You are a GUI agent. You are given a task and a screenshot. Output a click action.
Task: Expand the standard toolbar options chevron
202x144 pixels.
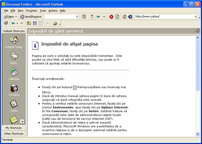[x=92, y=17]
